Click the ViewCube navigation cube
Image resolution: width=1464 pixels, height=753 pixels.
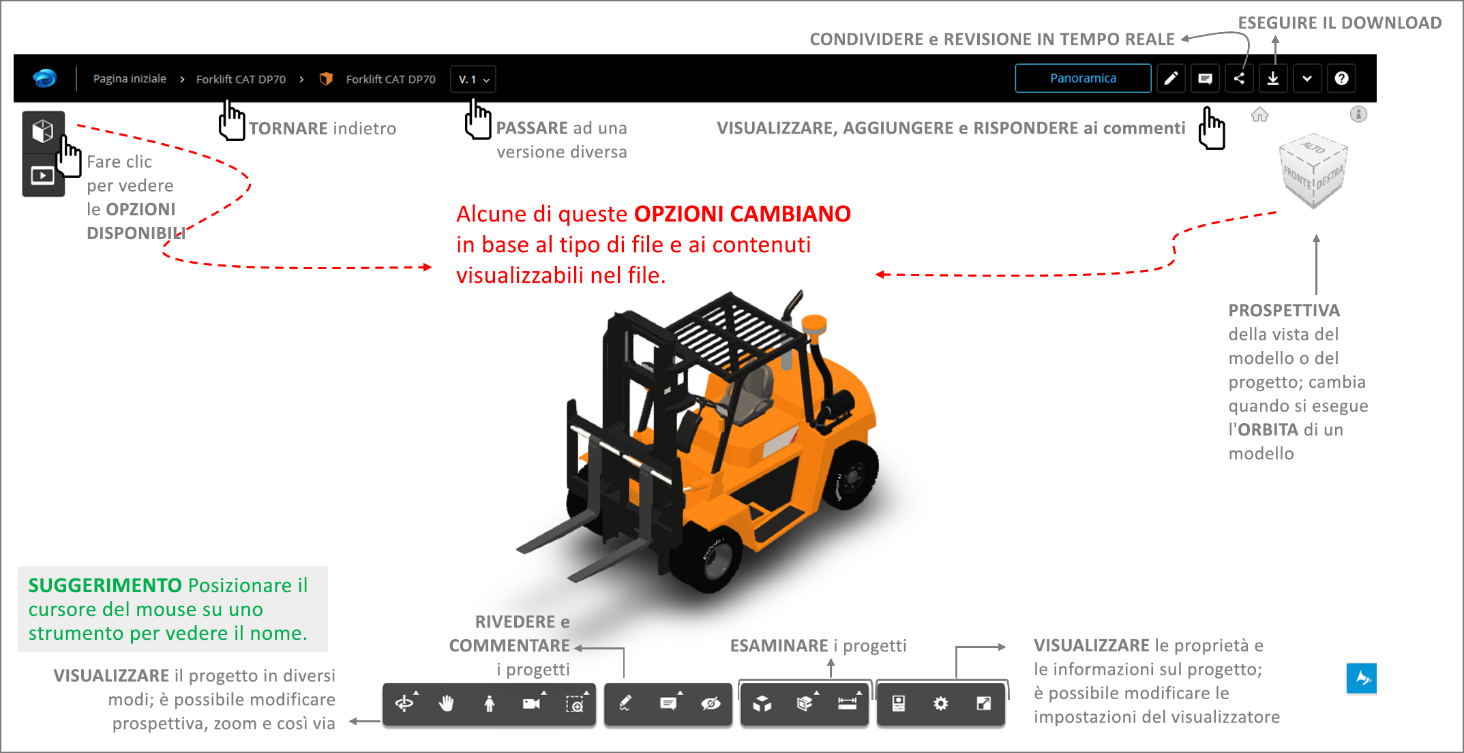[1313, 172]
